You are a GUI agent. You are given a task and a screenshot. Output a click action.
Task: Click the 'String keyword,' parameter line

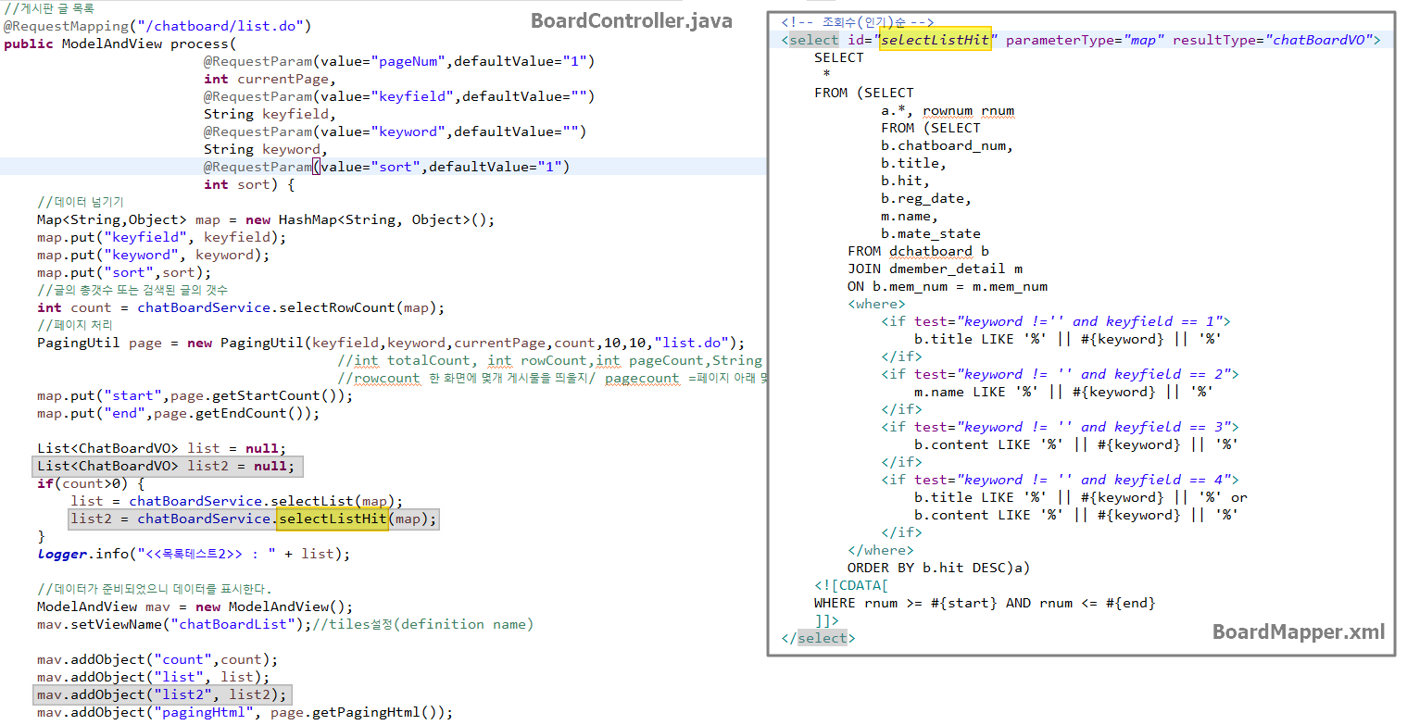(x=265, y=149)
